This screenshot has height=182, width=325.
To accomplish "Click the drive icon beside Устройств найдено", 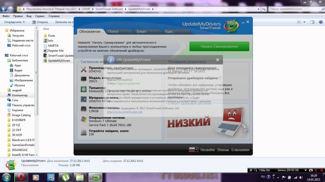I will pyautogui.click(x=84, y=132).
